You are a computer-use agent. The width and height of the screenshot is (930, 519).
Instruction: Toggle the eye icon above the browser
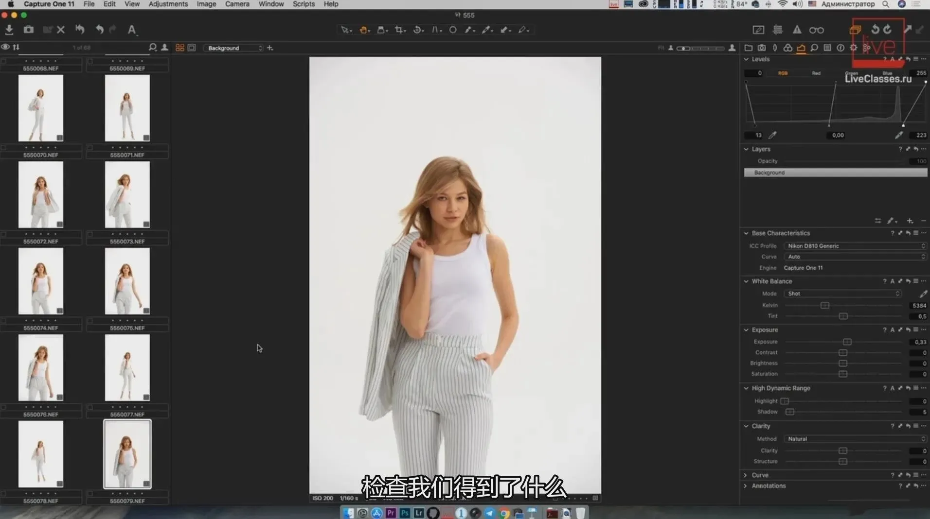pos(5,47)
